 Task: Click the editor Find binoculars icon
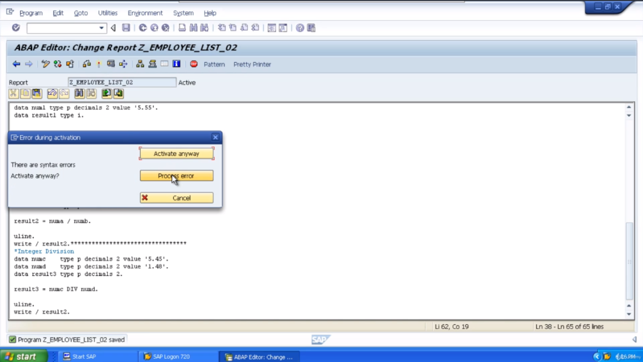pyautogui.click(x=79, y=94)
